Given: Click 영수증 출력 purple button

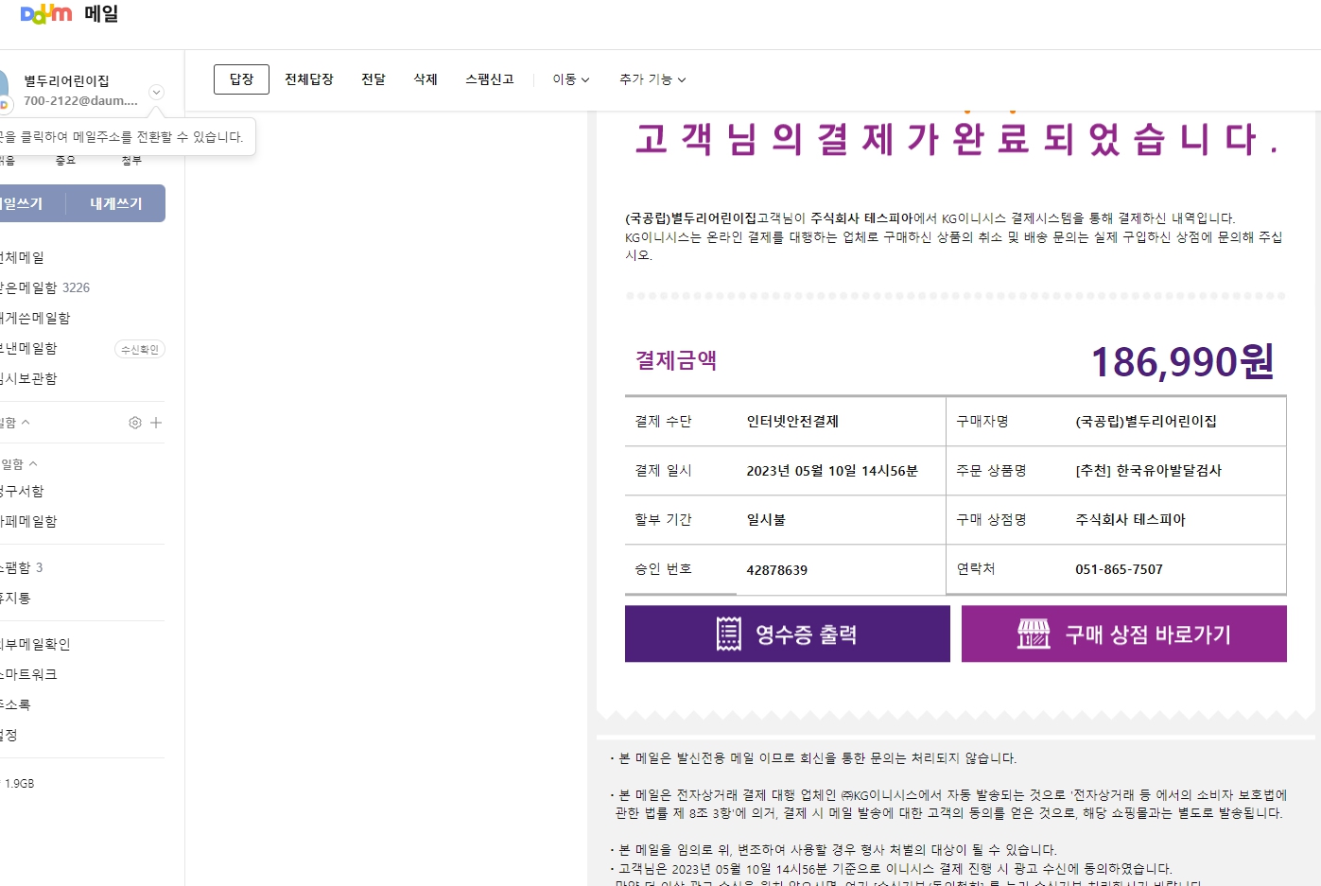Looking at the screenshot, I should 787,634.
